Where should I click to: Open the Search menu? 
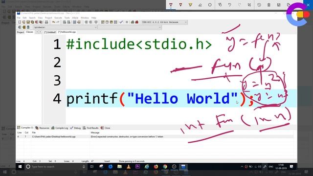coord(32,18)
